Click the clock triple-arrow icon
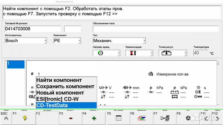The width and height of the screenshot is (223, 125). [198, 97]
